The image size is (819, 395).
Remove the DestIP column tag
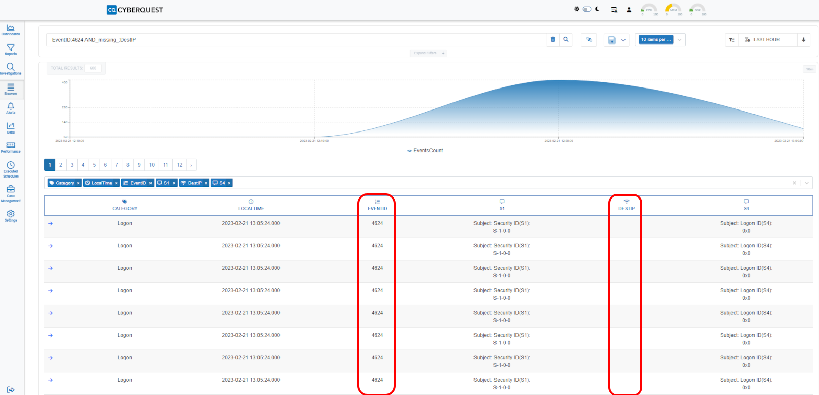206,183
